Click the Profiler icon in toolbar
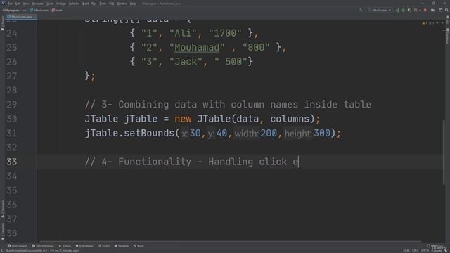The image size is (450, 253). pyautogui.click(x=416, y=10)
